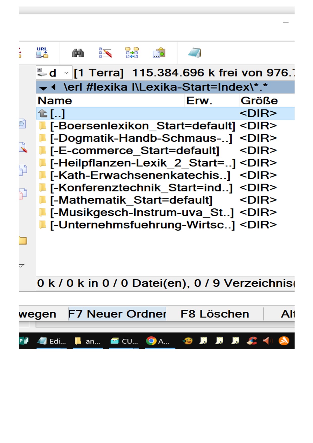Sort file list by Name column header
Viewport: 313px width, 443px height.
click(110, 101)
